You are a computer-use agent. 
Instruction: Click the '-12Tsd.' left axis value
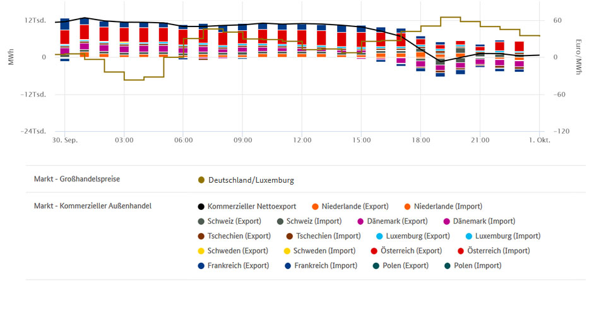pos(33,94)
